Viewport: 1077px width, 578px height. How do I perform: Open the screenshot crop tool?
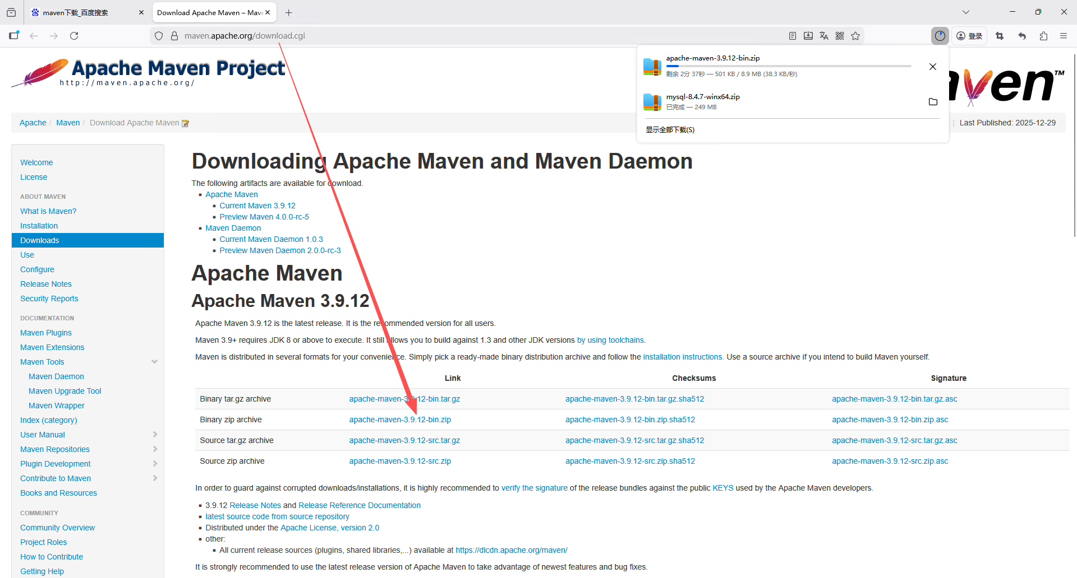[x=999, y=36]
